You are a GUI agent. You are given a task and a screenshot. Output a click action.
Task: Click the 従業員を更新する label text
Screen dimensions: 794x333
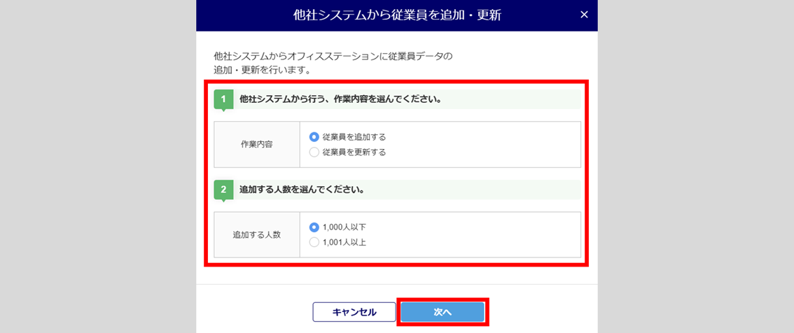tap(354, 152)
